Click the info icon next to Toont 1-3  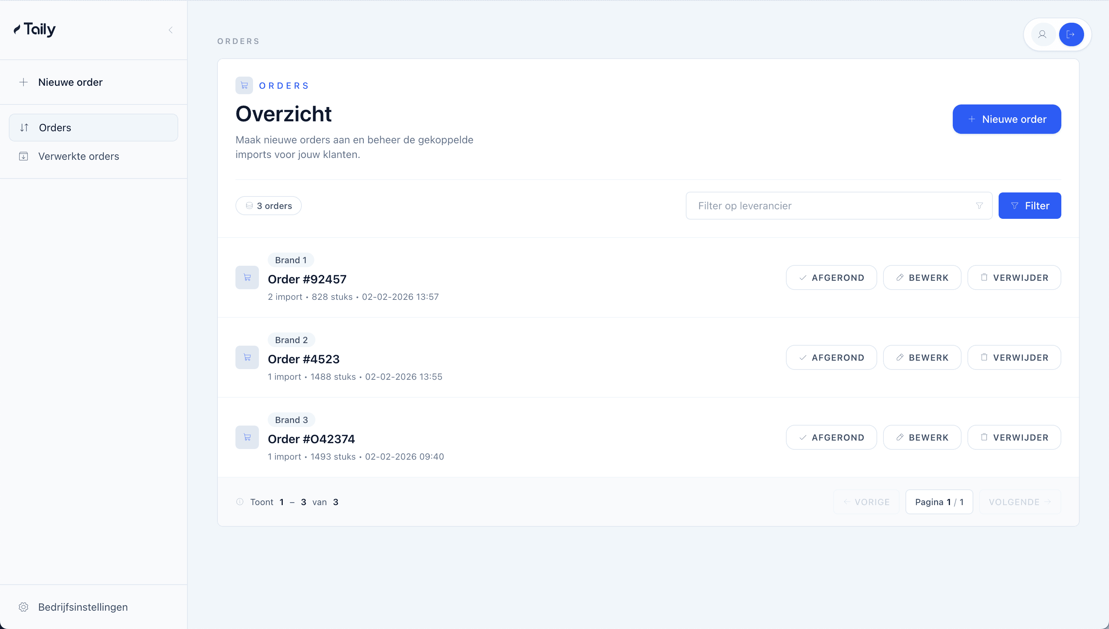pos(239,501)
